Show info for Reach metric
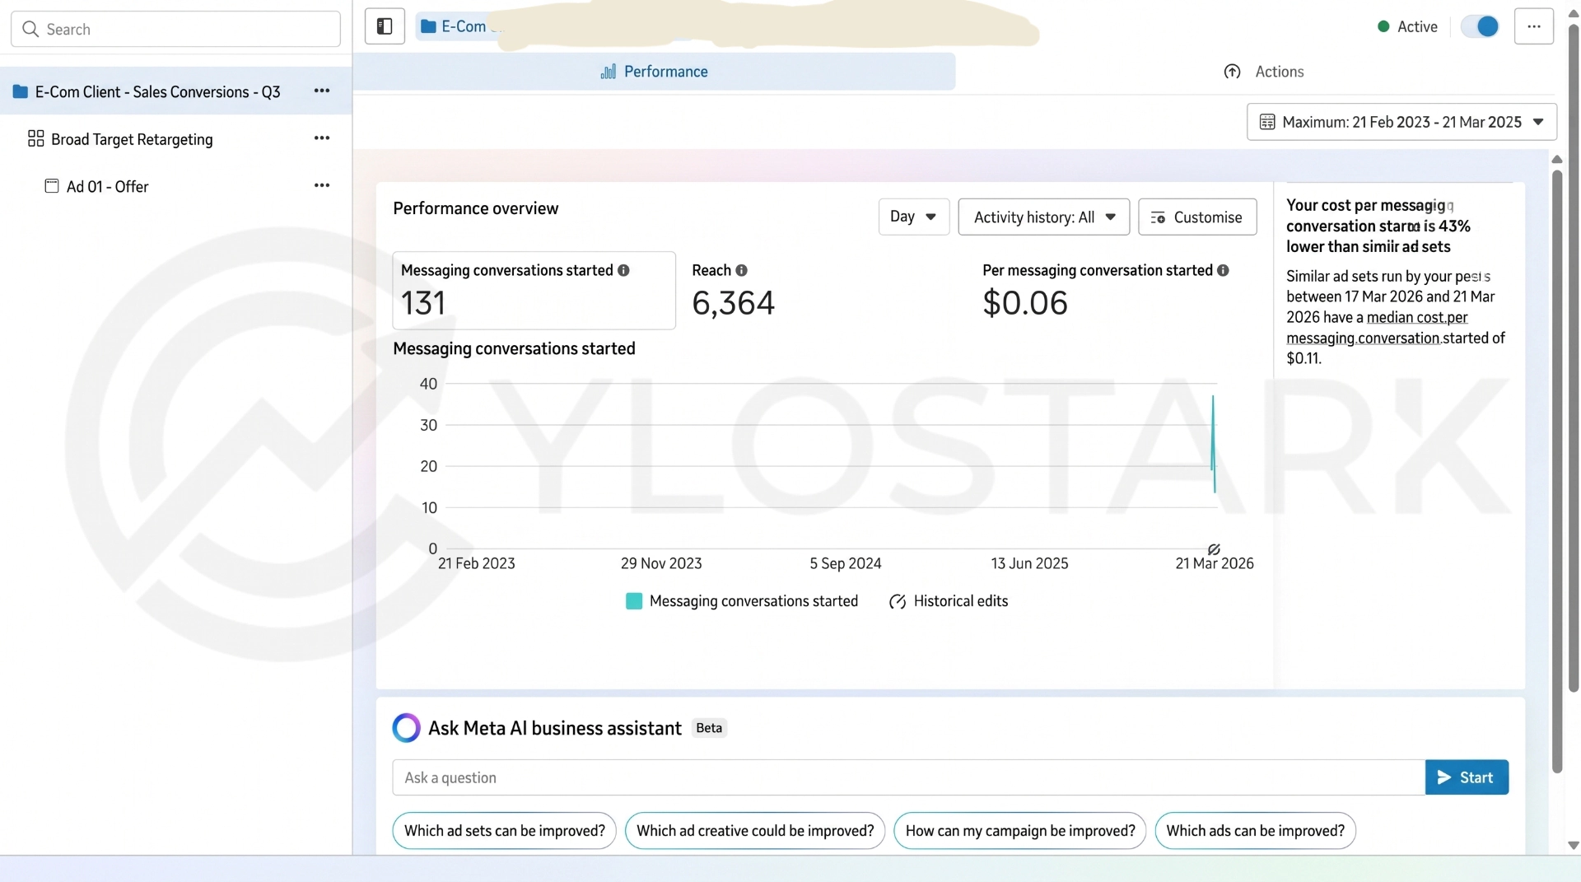The image size is (1581, 882). (x=741, y=271)
